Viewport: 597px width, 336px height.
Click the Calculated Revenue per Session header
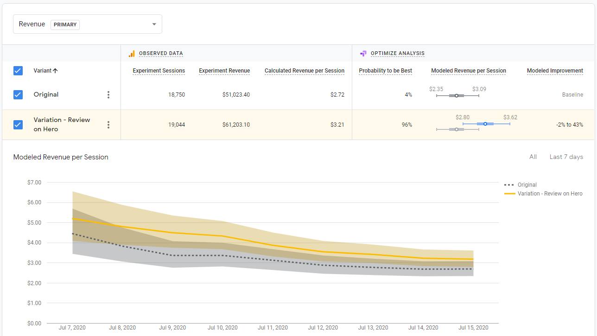(304, 71)
